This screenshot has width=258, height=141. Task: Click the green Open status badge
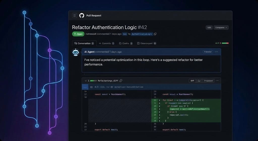pyautogui.click(x=78, y=34)
